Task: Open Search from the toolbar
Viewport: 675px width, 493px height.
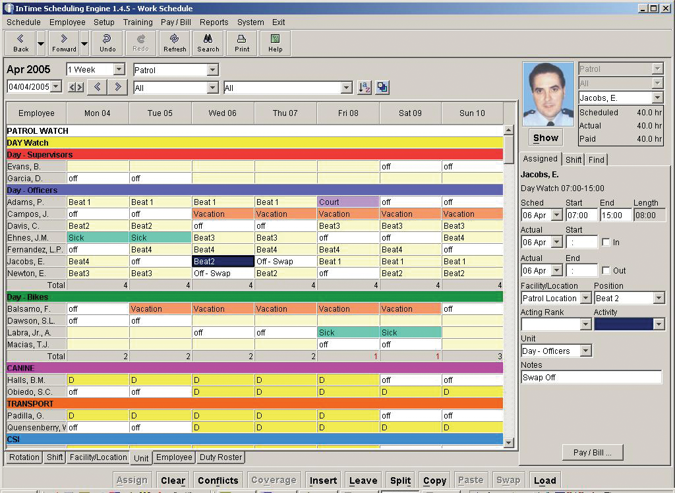Action: click(x=208, y=43)
